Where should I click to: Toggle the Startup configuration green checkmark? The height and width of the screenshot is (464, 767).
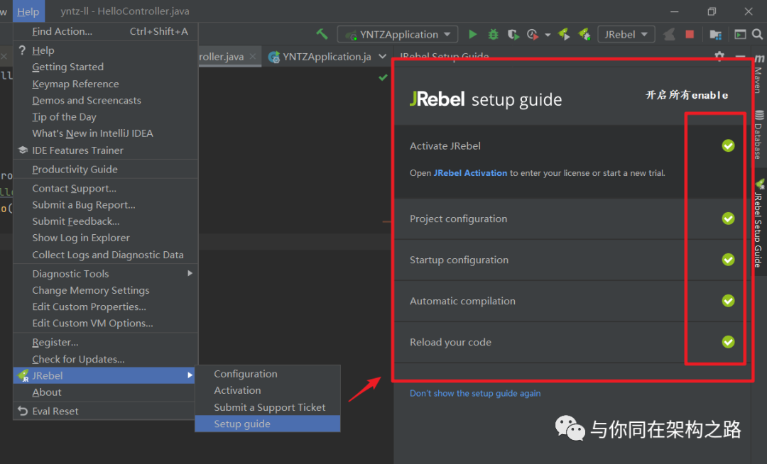point(728,260)
